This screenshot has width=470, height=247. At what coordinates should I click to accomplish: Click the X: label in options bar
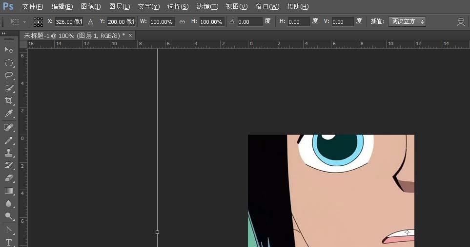(50, 21)
